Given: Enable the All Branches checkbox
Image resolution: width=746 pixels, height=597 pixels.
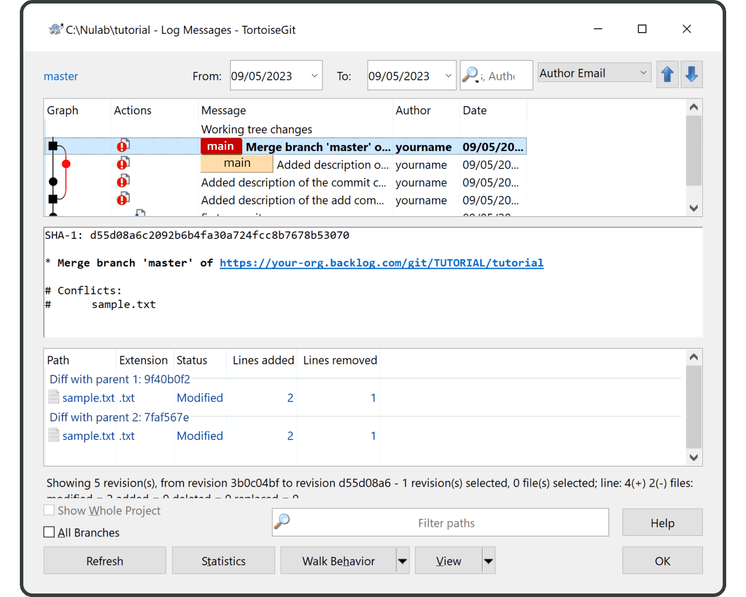Looking at the screenshot, I should point(50,532).
